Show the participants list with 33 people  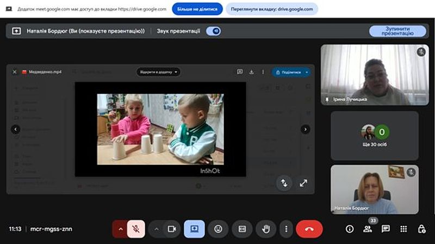click(368, 229)
